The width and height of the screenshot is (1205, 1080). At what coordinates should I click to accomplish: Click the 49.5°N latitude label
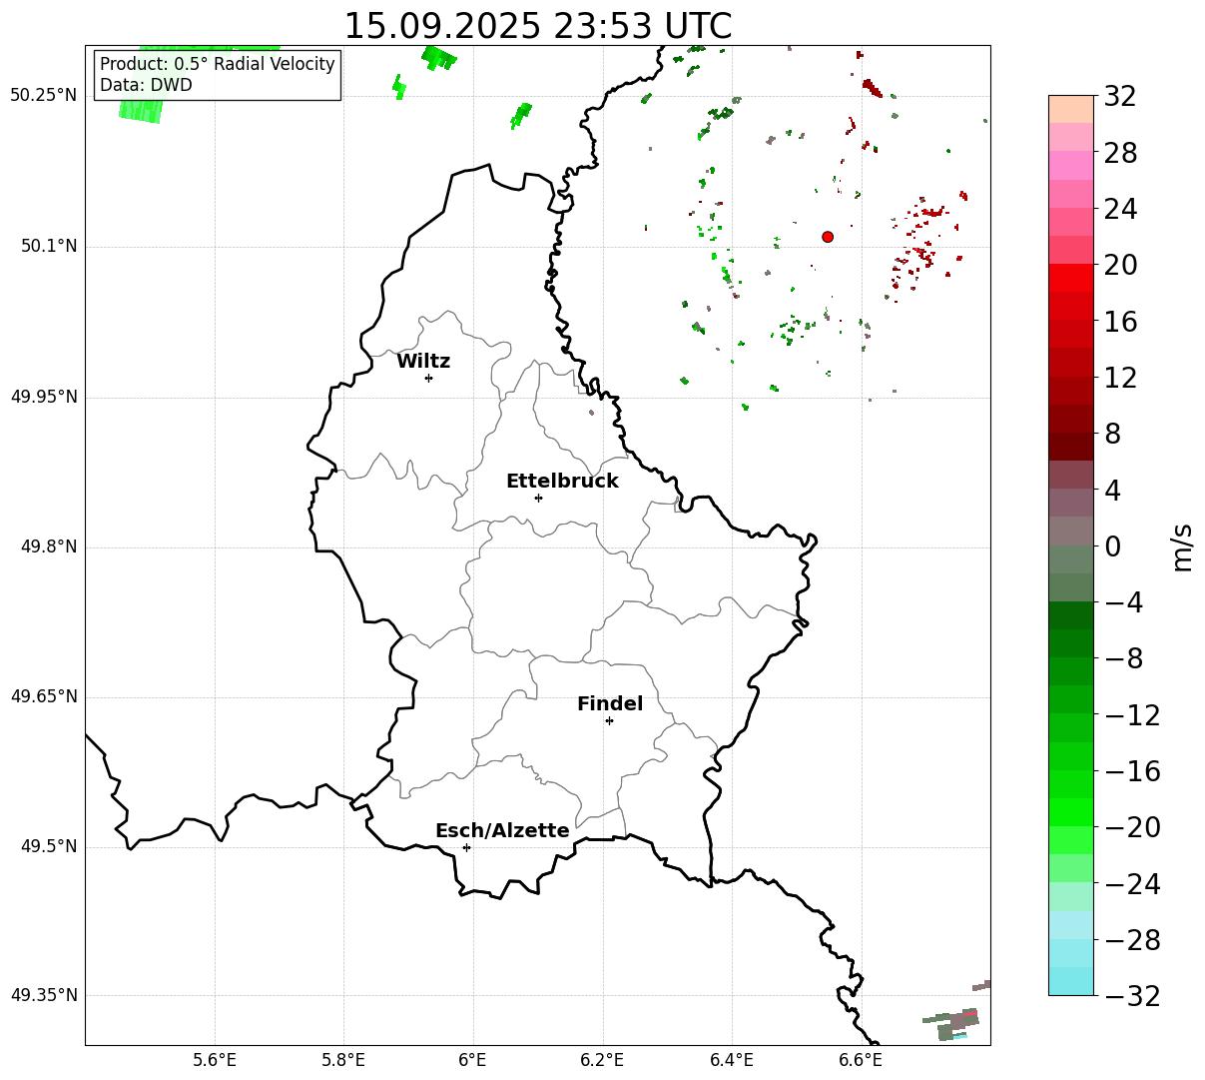(49, 846)
